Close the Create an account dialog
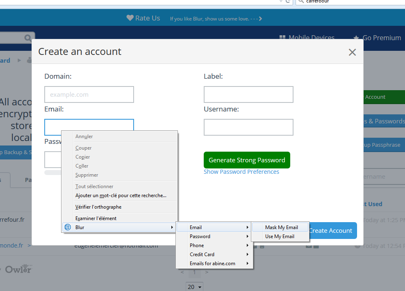Screen dimensions: 405x291 coord(352,52)
